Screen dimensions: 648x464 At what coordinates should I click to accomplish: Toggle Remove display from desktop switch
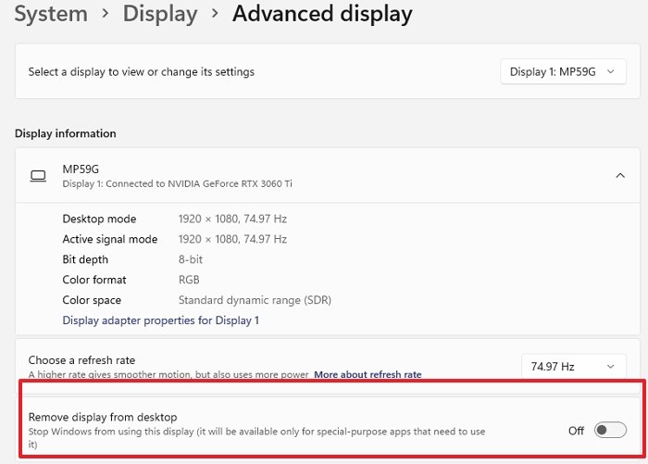611,430
